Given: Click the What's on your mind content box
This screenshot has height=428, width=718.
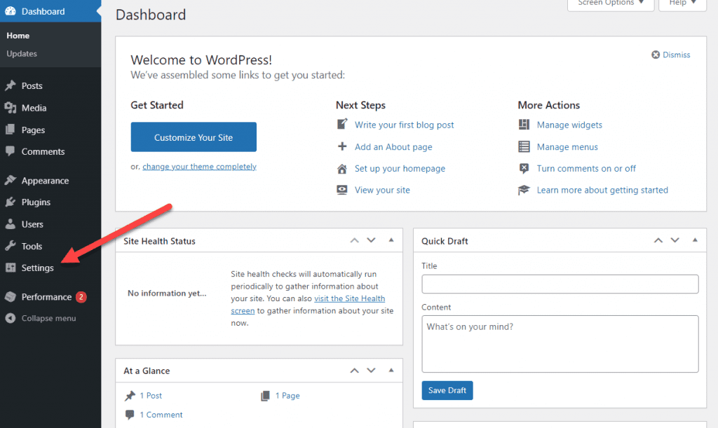Looking at the screenshot, I should tap(560, 344).
